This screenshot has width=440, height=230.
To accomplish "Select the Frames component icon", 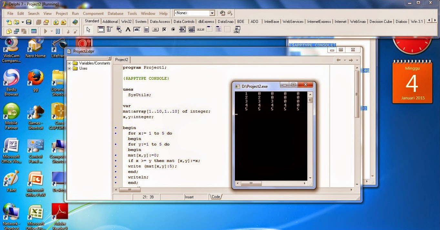I will (x=101, y=29).
